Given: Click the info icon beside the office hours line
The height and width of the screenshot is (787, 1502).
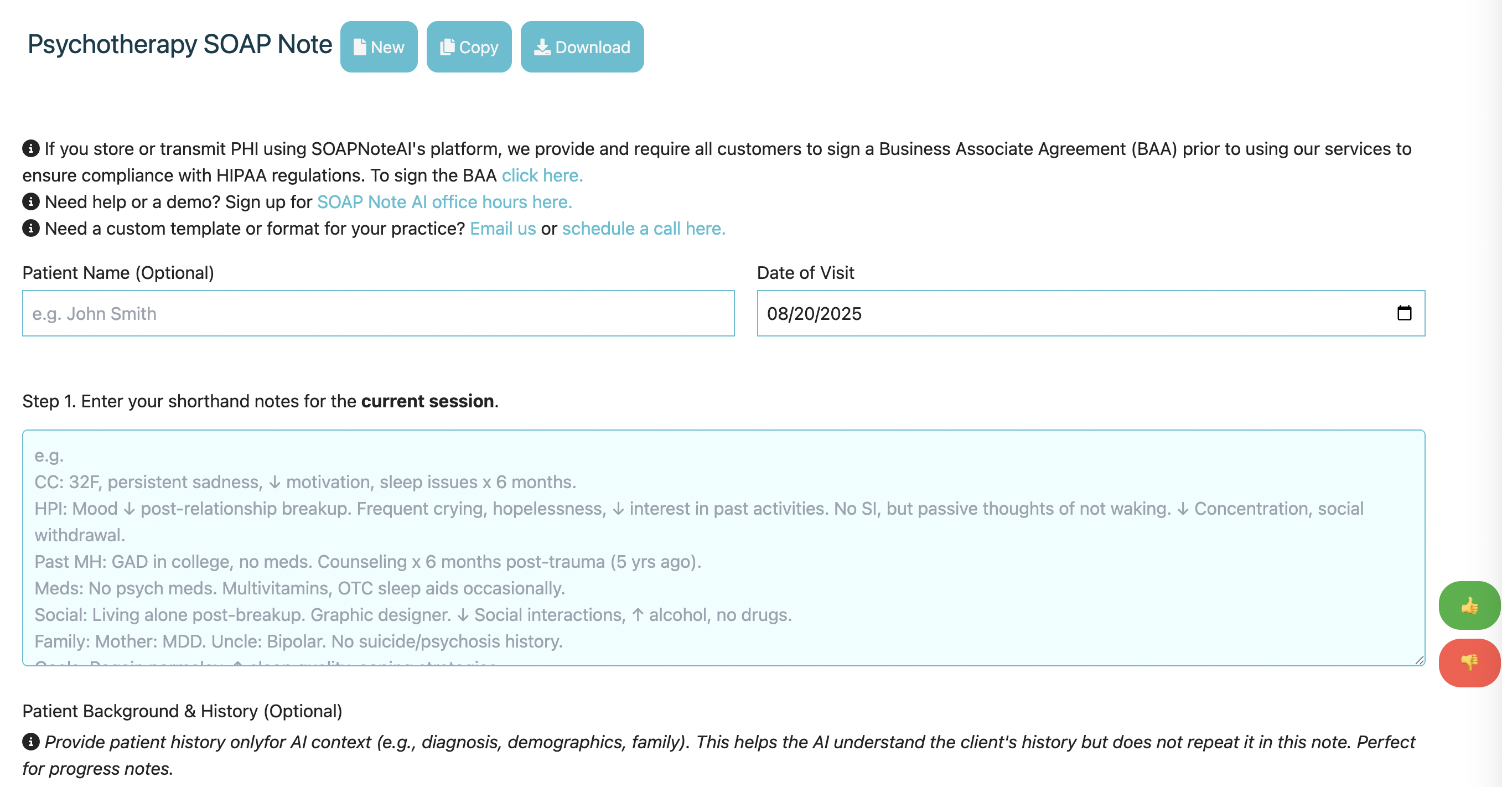Looking at the screenshot, I should click(31, 203).
